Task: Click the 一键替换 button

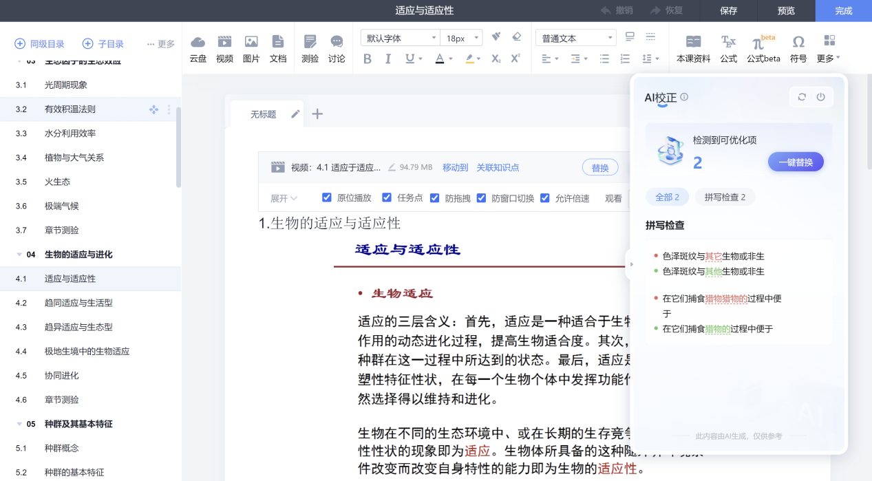Action: 796,162
